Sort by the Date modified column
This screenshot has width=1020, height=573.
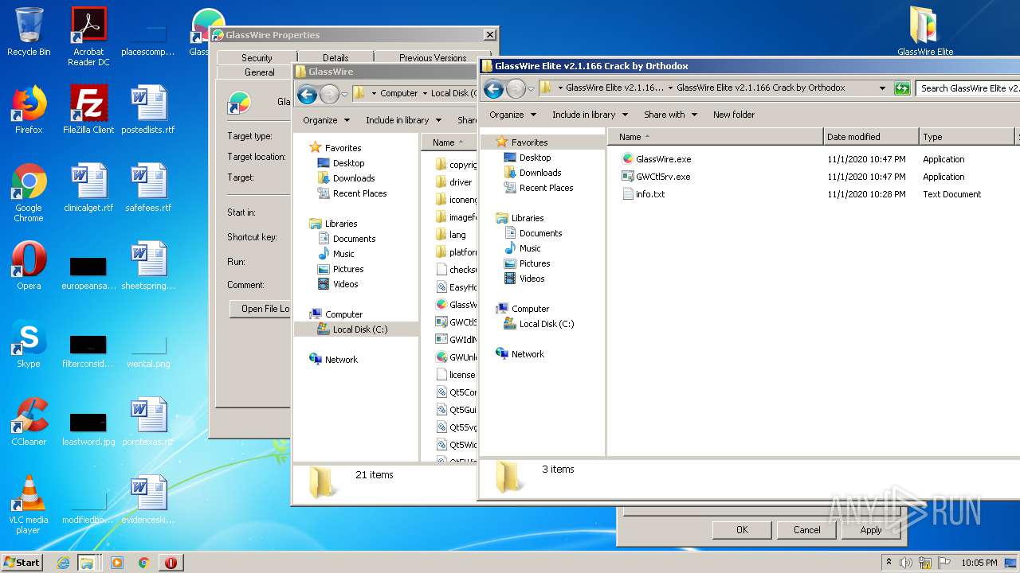click(x=871, y=137)
